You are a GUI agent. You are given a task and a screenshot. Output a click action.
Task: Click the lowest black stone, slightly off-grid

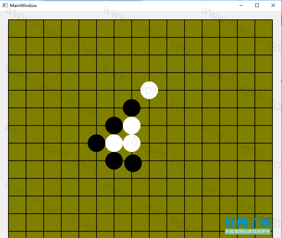[x=133, y=163]
